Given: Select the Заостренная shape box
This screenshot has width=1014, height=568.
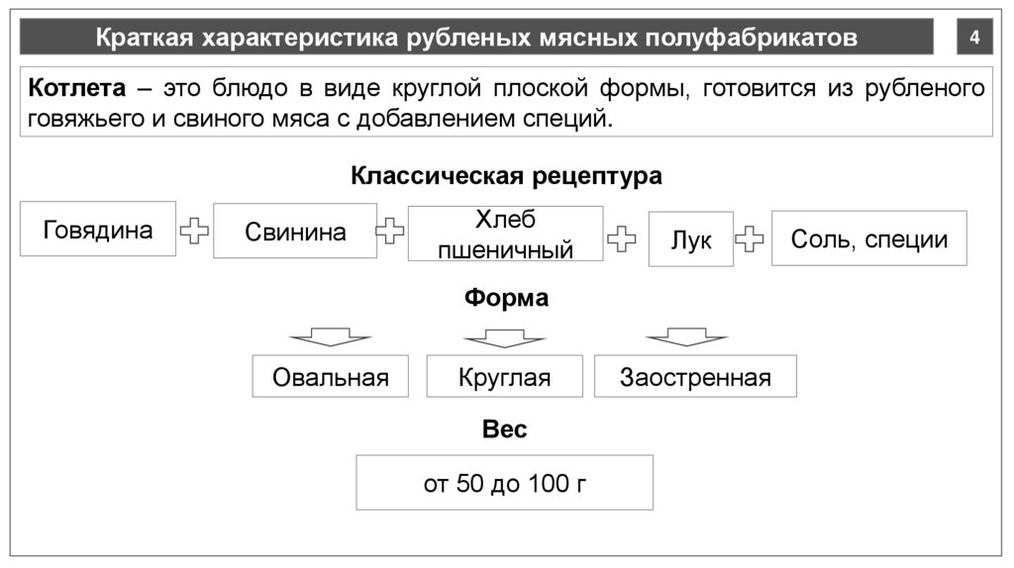Looking at the screenshot, I should tap(695, 376).
